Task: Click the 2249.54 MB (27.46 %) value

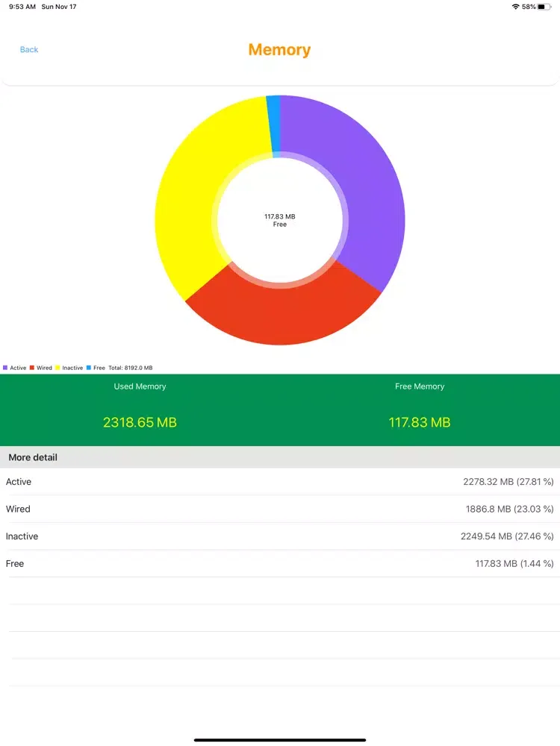Action: [x=507, y=536]
